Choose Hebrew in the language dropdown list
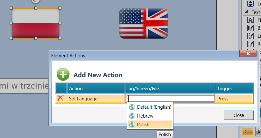The image size is (261, 138). click(150, 116)
